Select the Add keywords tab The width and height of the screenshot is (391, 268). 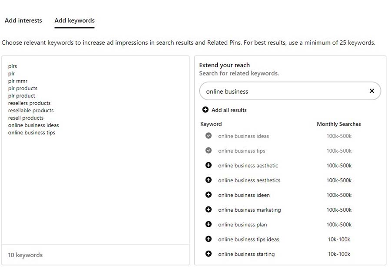(x=74, y=20)
